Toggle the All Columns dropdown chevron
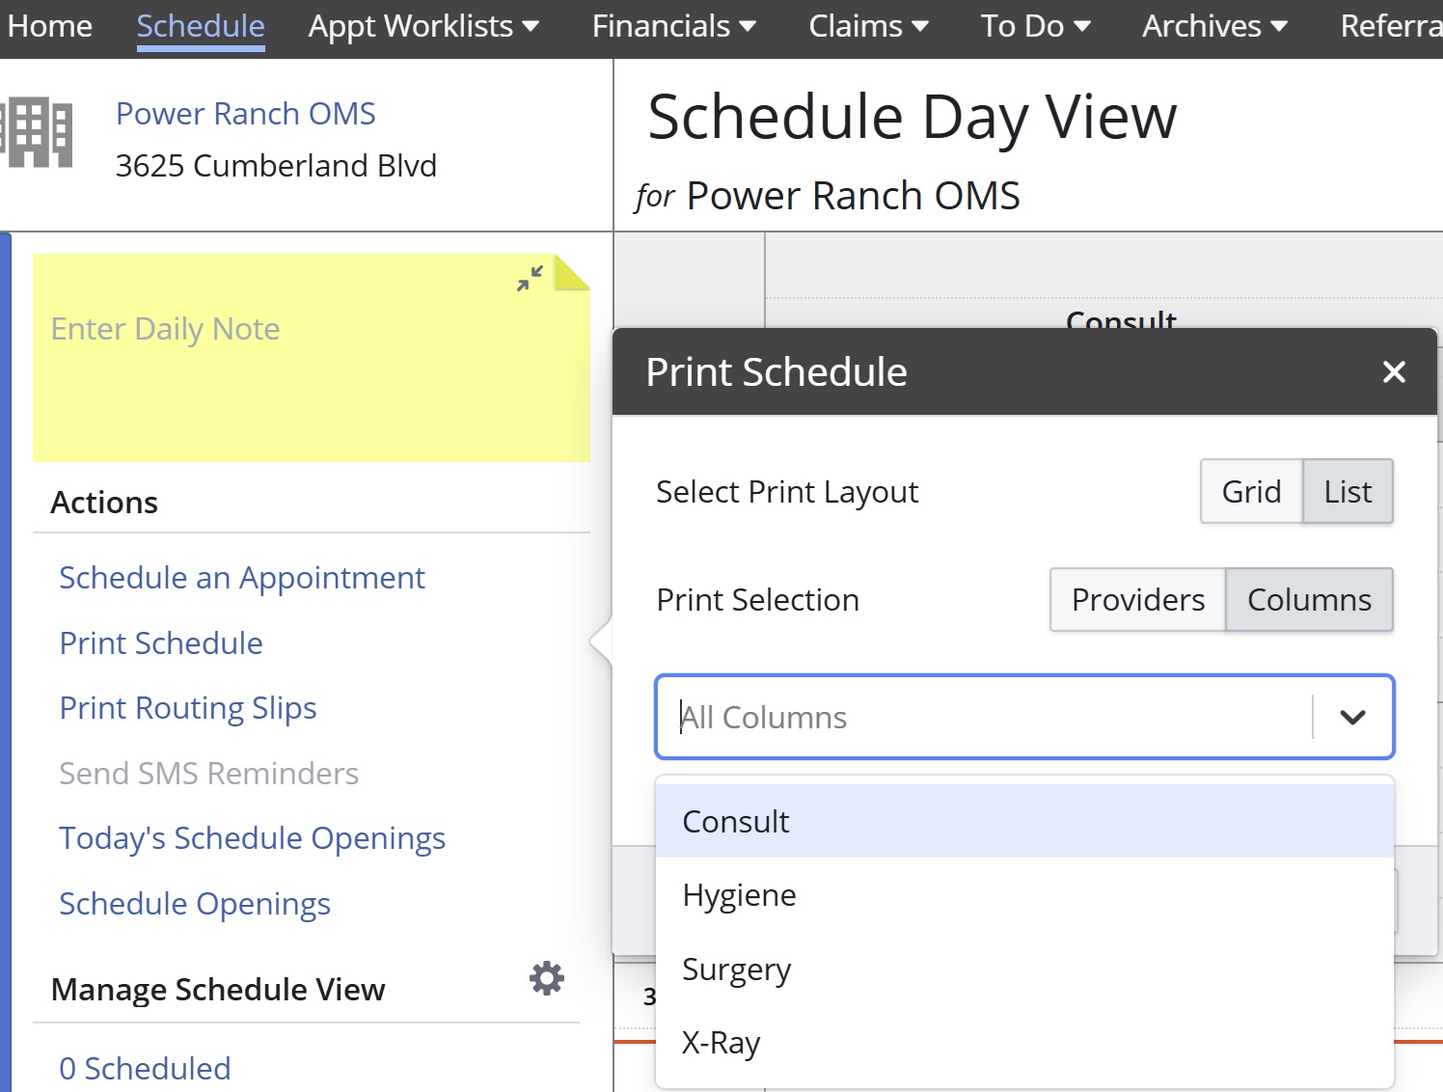1443x1092 pixels. click(x=1353, y=717)
